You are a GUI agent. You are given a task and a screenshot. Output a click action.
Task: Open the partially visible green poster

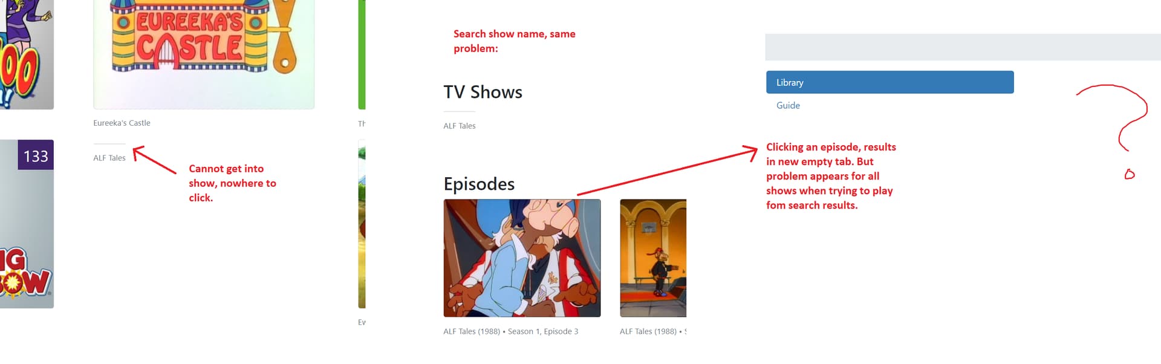[362, 54]
